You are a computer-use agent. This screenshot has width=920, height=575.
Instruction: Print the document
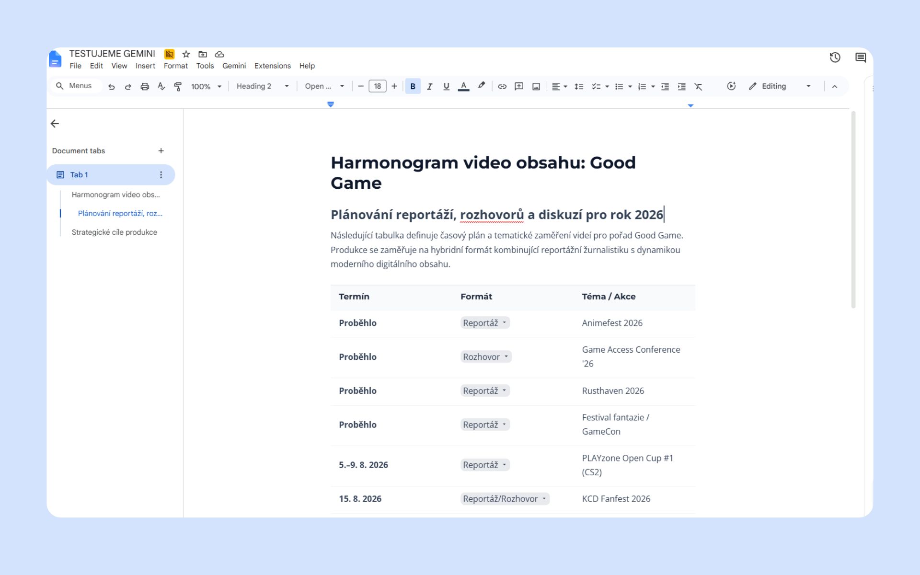click(x=145, y=86)
